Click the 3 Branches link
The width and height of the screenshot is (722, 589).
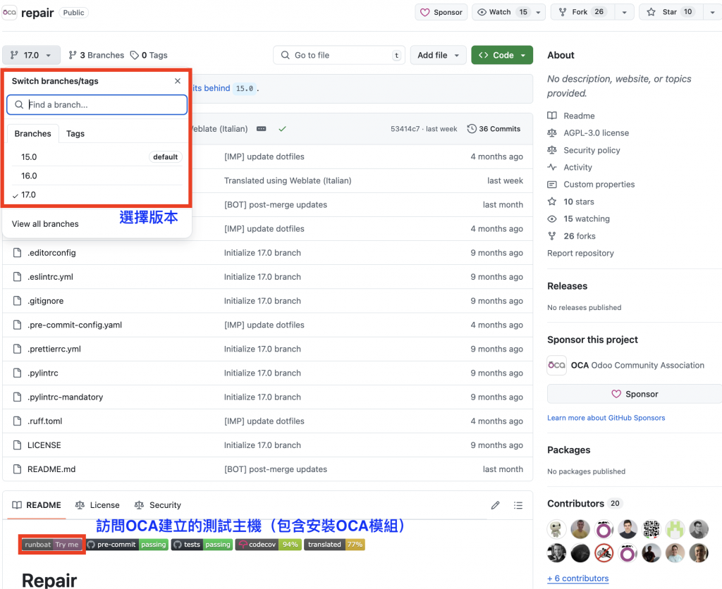pos(96,55)
